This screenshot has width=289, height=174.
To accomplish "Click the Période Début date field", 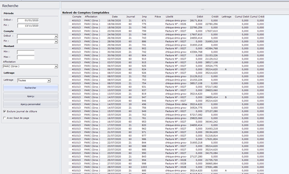I will click(x=28, y=20).
